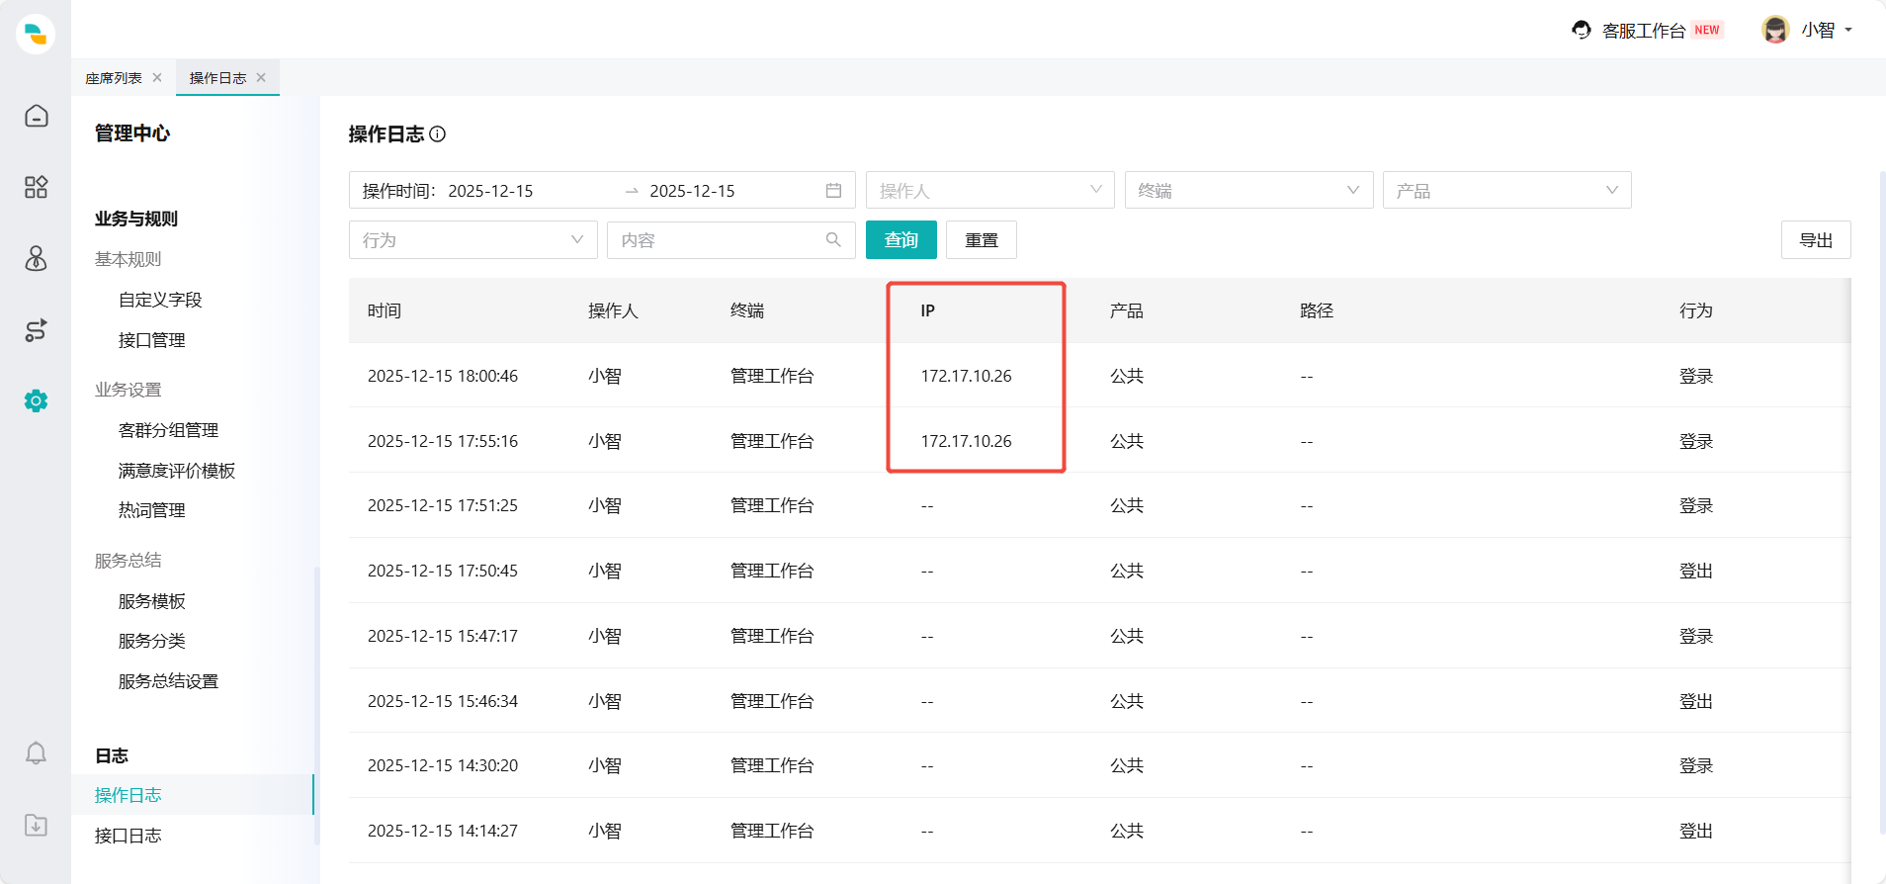Image resolution: width=1886 pixels, height=884 pixels.
Task: Click the home icon in left sidebar
Action: (x=36, y=117)
